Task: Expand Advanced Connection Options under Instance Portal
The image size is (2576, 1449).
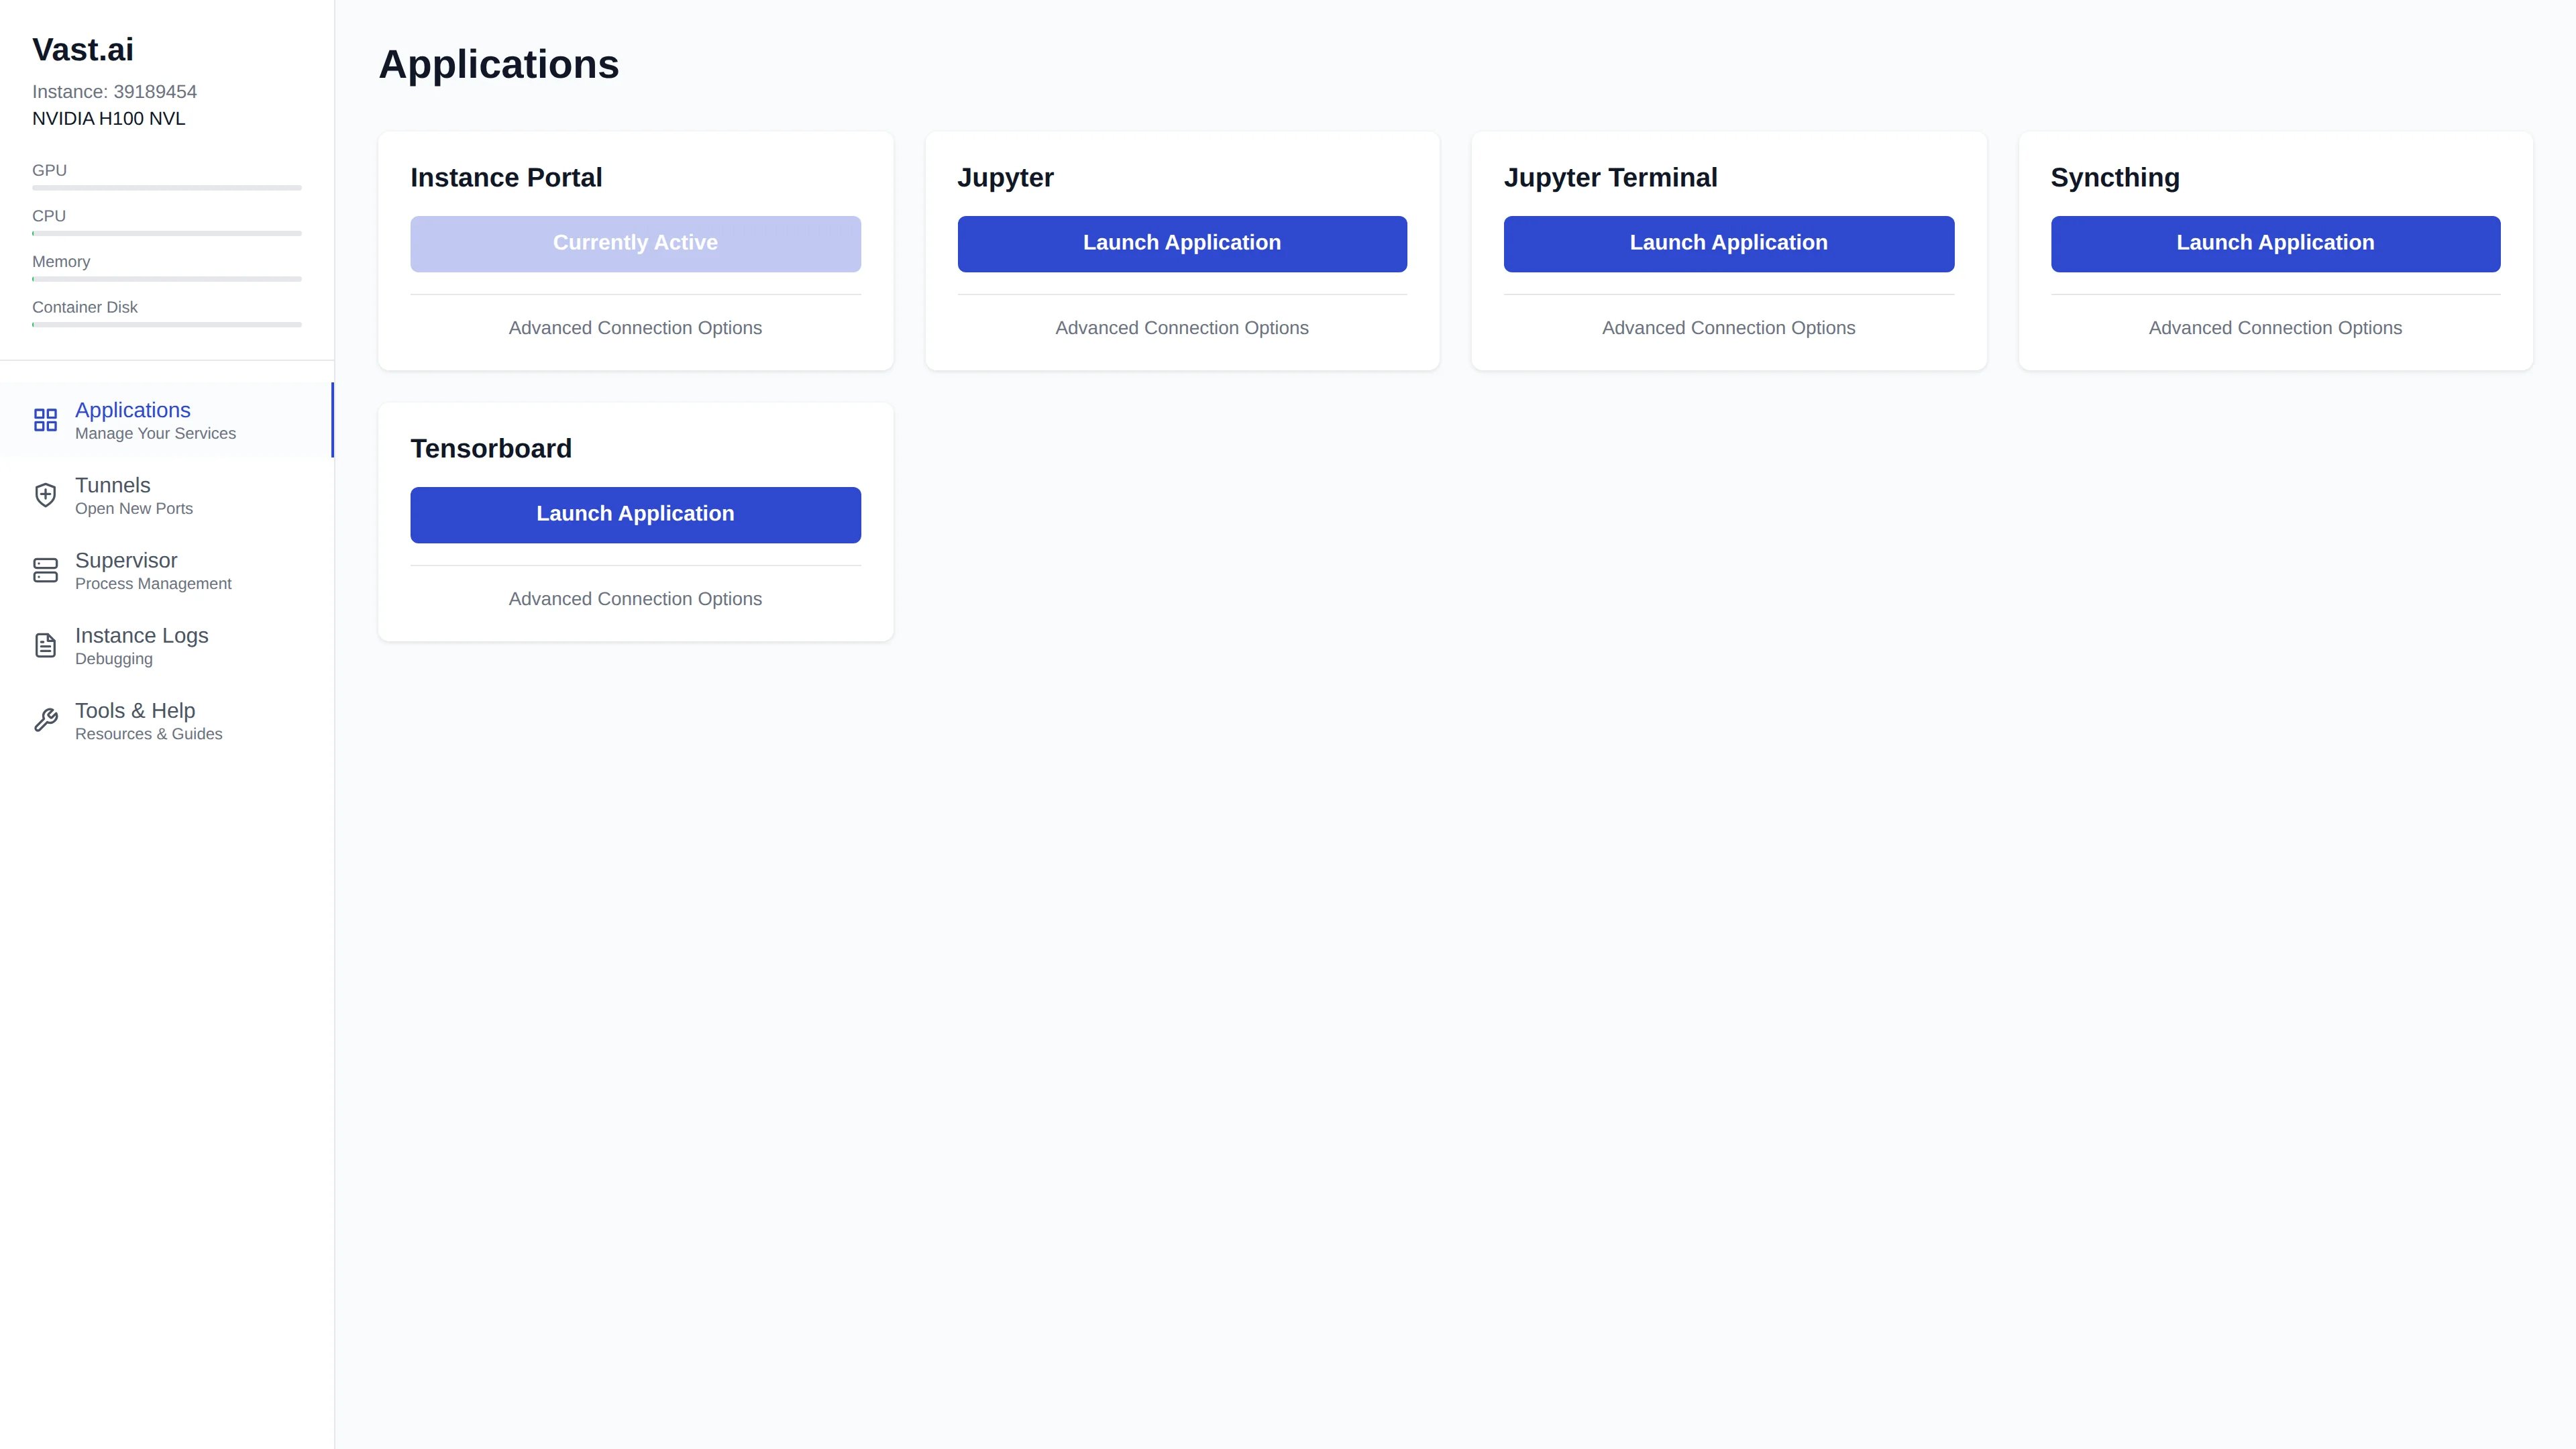Action: (635, 328)
